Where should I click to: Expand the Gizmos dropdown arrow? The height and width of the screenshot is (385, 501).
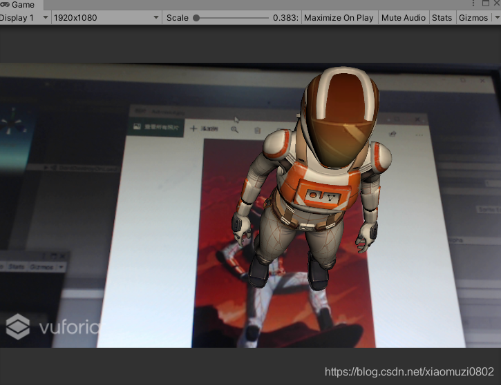(497, 18)
